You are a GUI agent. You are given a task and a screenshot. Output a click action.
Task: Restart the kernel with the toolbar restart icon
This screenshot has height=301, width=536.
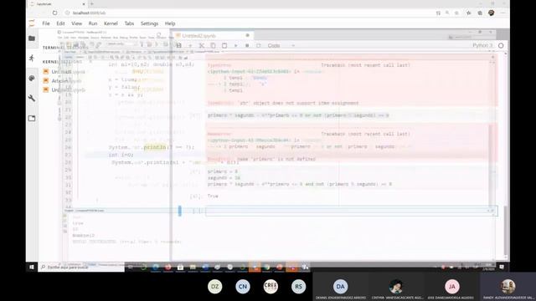click(x=259, y=45)
